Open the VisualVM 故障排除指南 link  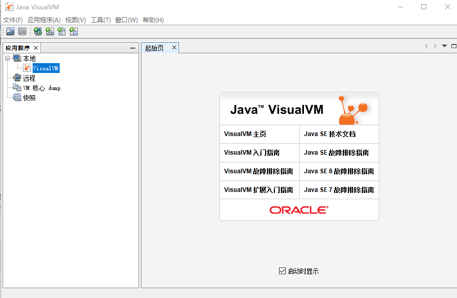click(258, 171)
